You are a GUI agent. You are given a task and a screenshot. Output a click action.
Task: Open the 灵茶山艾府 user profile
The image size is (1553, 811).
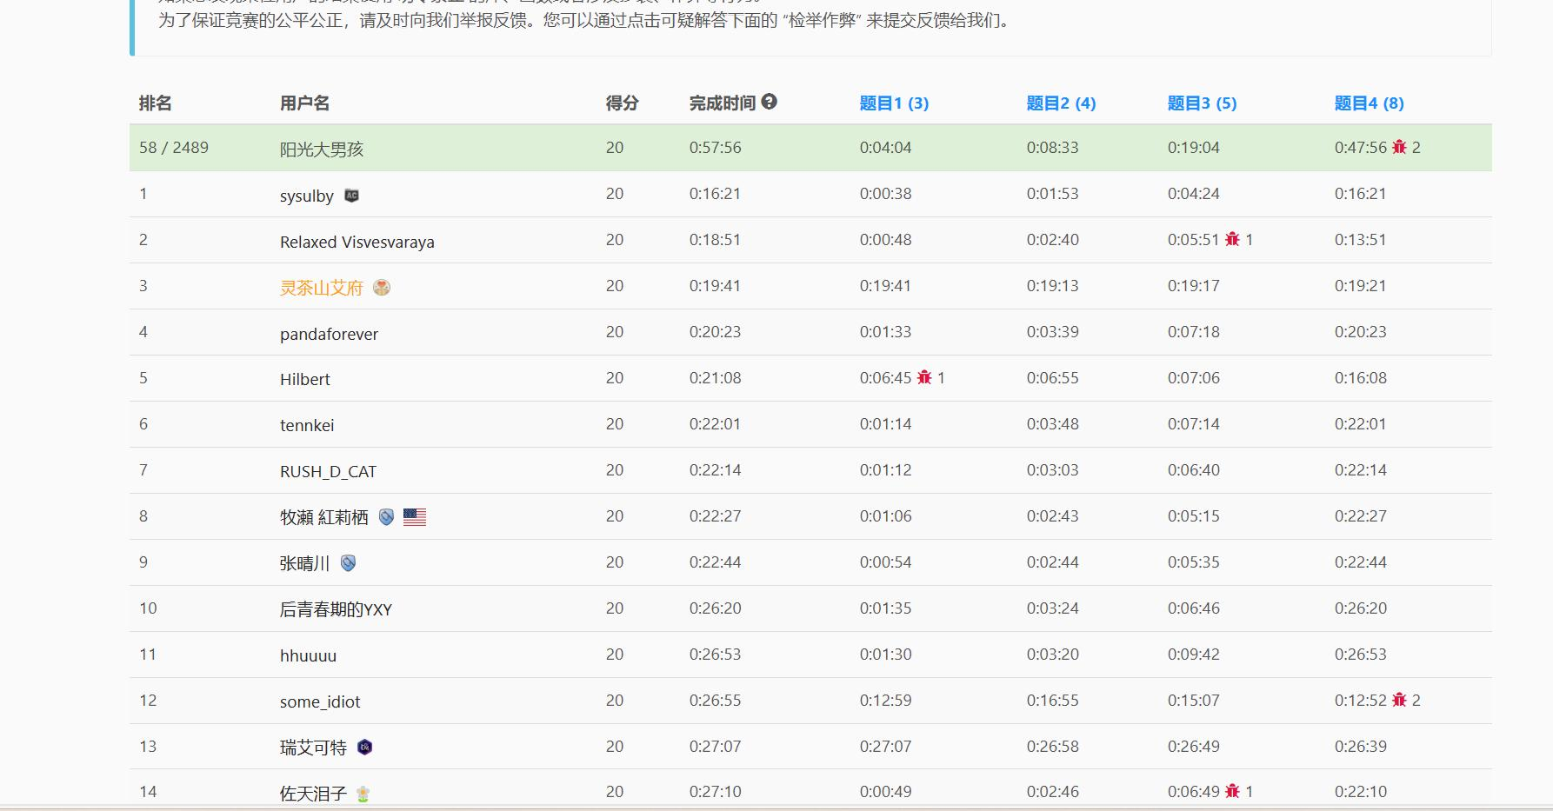tap(321, 288)
